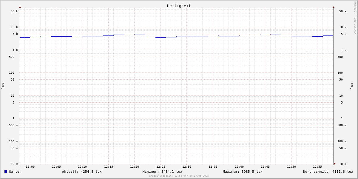Image resolution: width=358 pixels, height=179 pixels.
Task: Click the right-side lux axis title
Action: coord(352,86)
